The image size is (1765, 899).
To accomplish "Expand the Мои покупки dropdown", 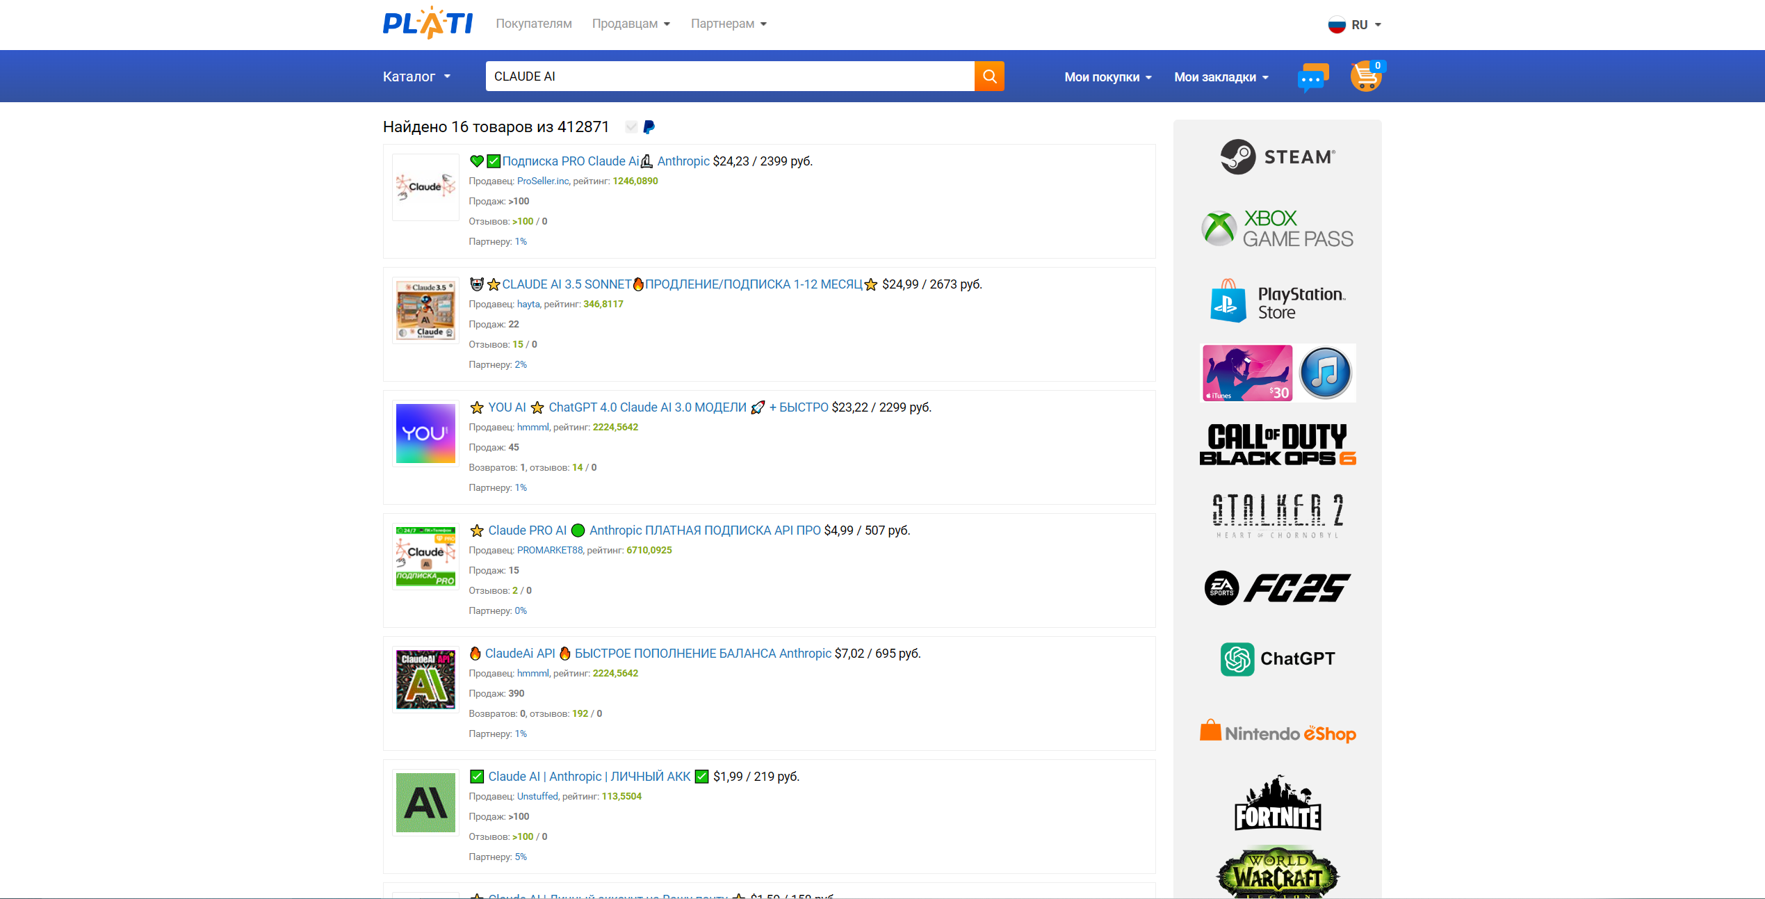I will (1108, 77).
